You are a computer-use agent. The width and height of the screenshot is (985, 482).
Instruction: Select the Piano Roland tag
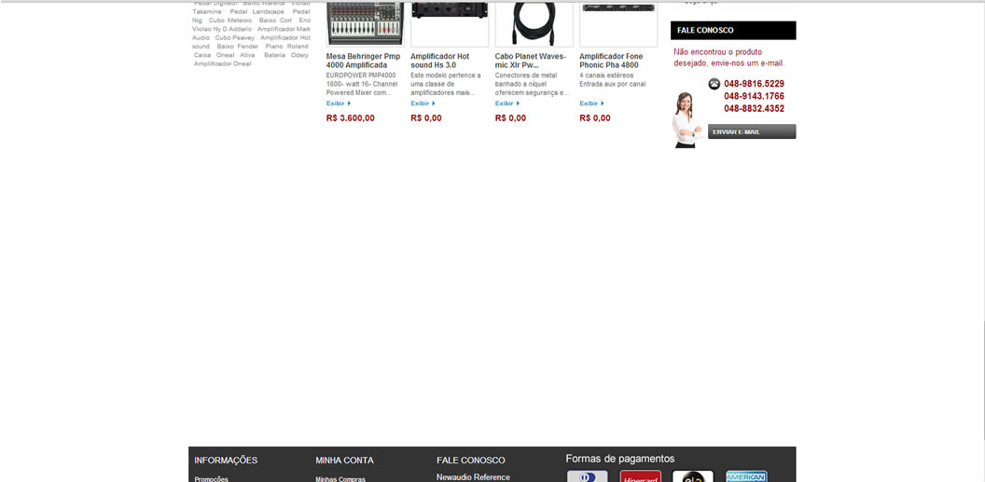[287, 47]
